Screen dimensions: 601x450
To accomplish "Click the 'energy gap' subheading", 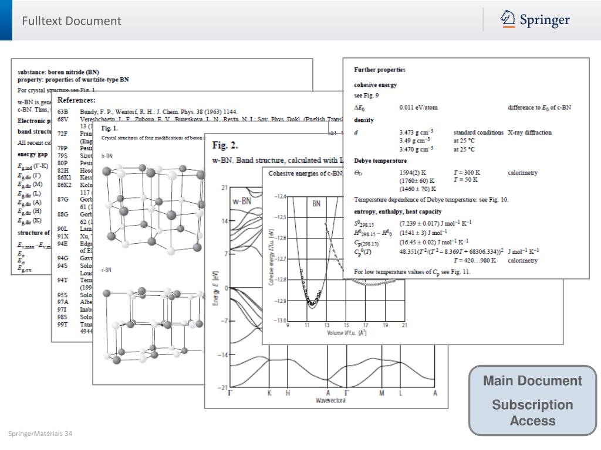I will point(33,154).
